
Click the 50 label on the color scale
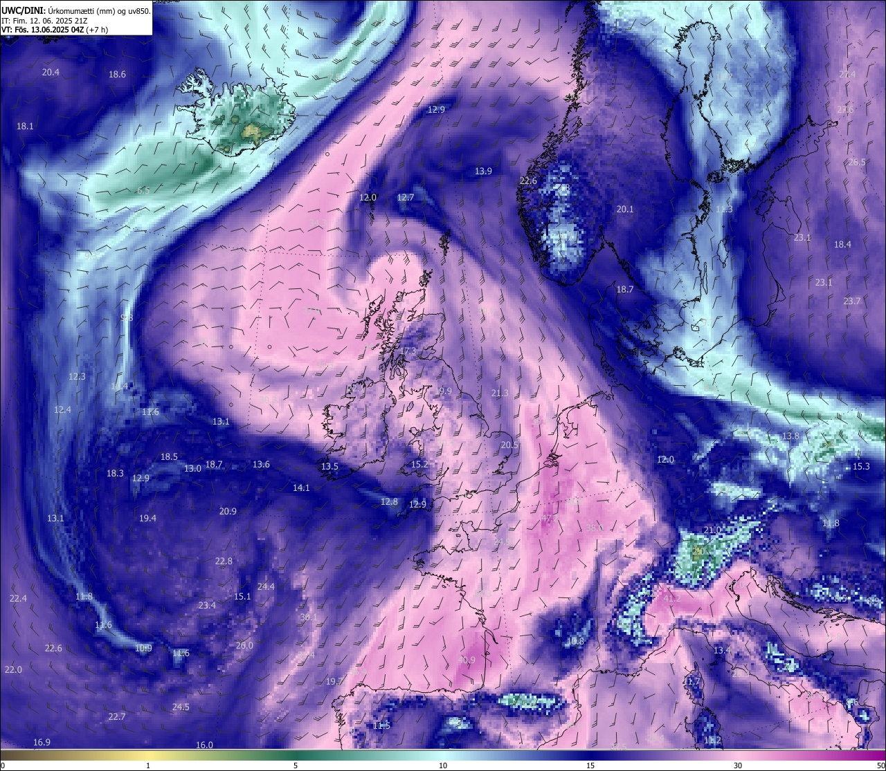[x=880, y=765]
